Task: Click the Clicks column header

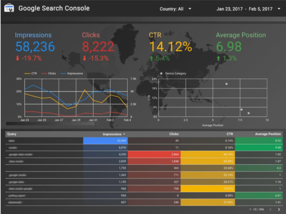Action: (174, 134)
